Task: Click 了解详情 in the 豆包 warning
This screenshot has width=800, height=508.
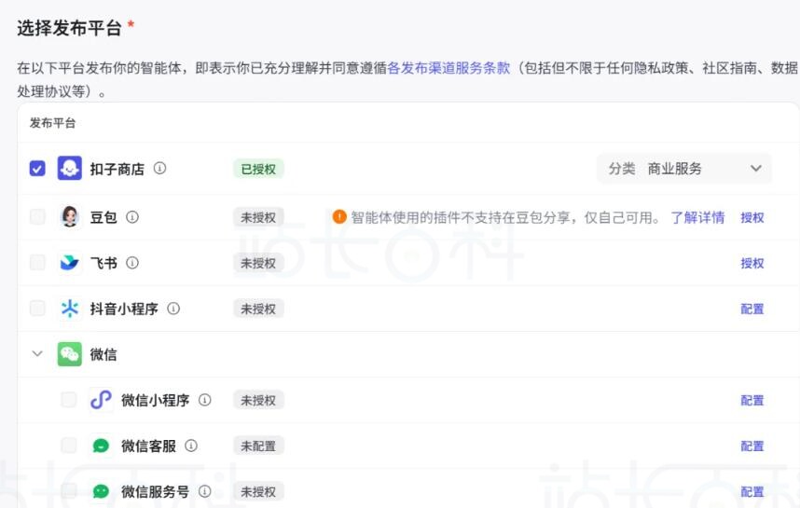Action: coord(697,217)
